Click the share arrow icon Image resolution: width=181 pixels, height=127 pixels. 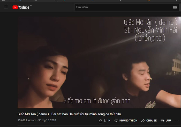(143, 121)
